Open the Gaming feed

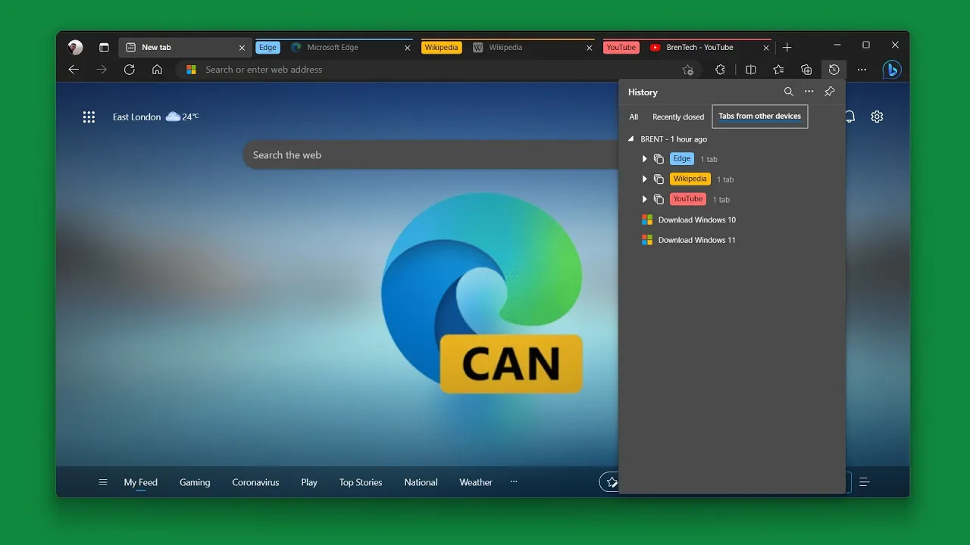pos(195,482)
